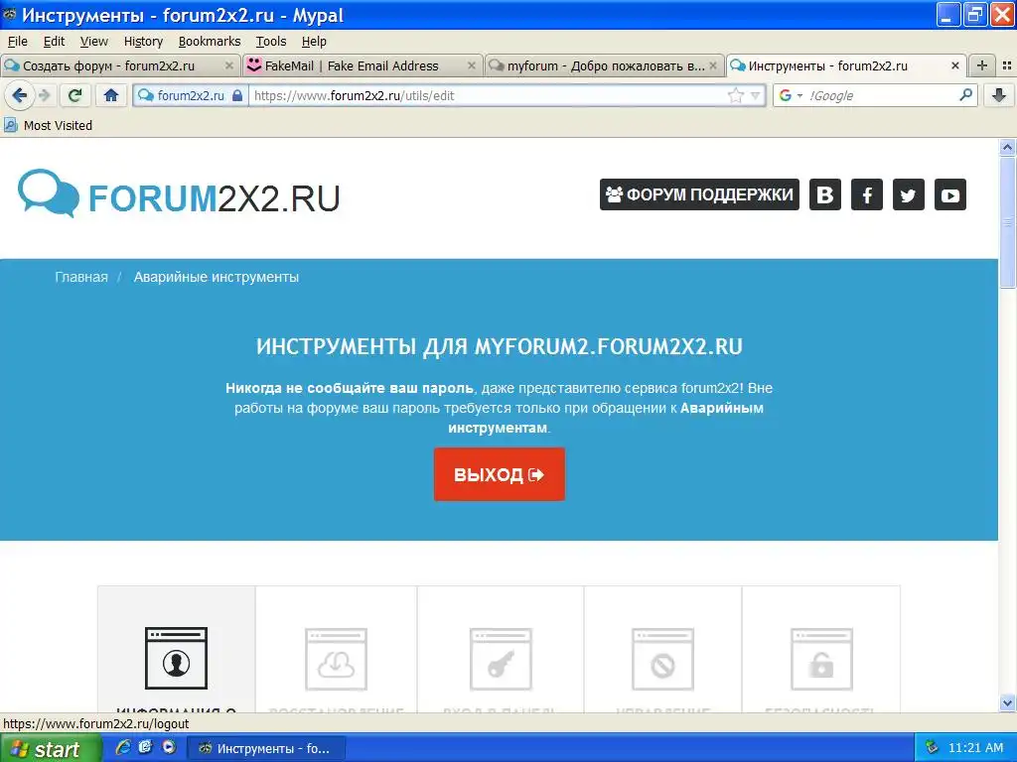This screenshot has height=762, width=1017.
Task: Open the list all tabs button
Action: click(x=1007, y=65)
